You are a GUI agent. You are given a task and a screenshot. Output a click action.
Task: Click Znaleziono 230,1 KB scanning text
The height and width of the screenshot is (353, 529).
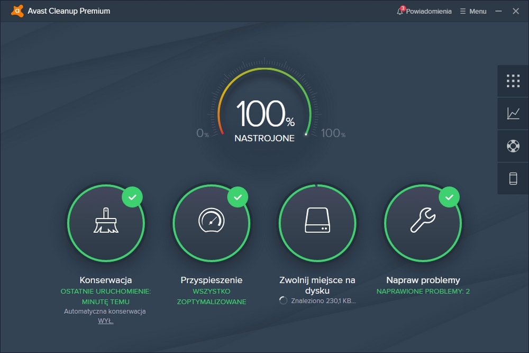(323, 301)
